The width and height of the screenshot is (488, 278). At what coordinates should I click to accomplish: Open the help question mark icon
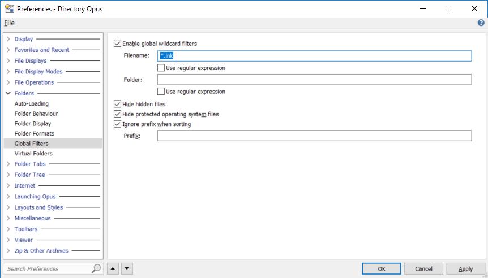pos(481,23)
